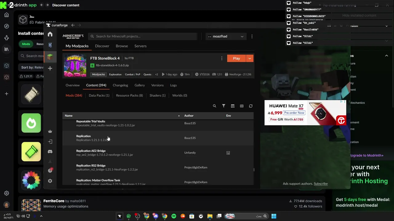Screen dimensions: 394x221
Task: Switch to My Modpacks tab
Action: tap(77, 46)
